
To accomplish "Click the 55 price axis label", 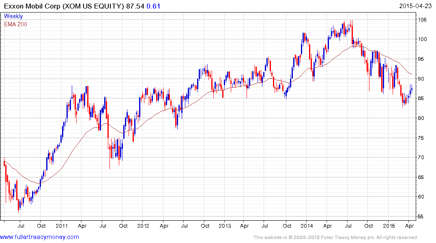I will (x=421, y=217).
